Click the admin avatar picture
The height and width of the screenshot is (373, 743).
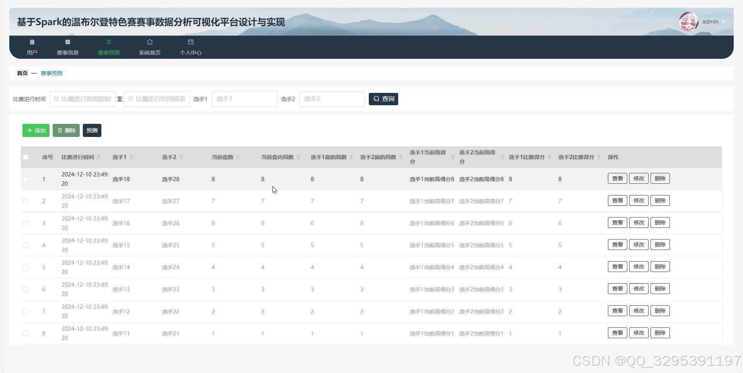[x=688, y=22]
